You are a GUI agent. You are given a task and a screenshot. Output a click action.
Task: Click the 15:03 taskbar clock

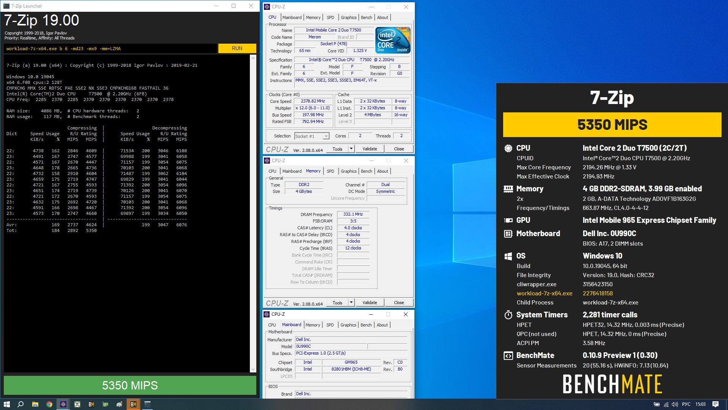(x=700, y=404)
